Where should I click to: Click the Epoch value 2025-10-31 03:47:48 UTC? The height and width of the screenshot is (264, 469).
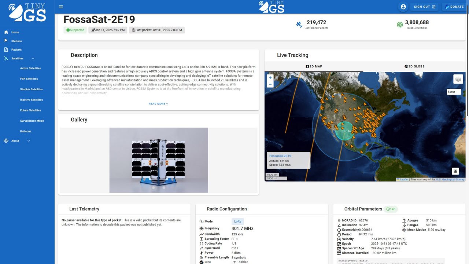click(x=389, y=244)
